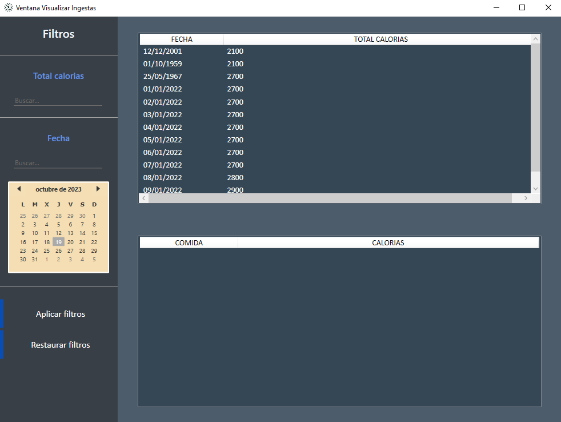Click the Total calorias search field
561x422 pixels.
pos(57,100)
